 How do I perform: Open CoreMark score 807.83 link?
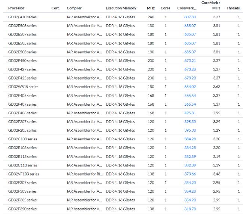(190, 17)
